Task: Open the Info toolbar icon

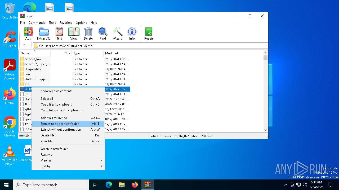Action: click(x=132, y=34)
